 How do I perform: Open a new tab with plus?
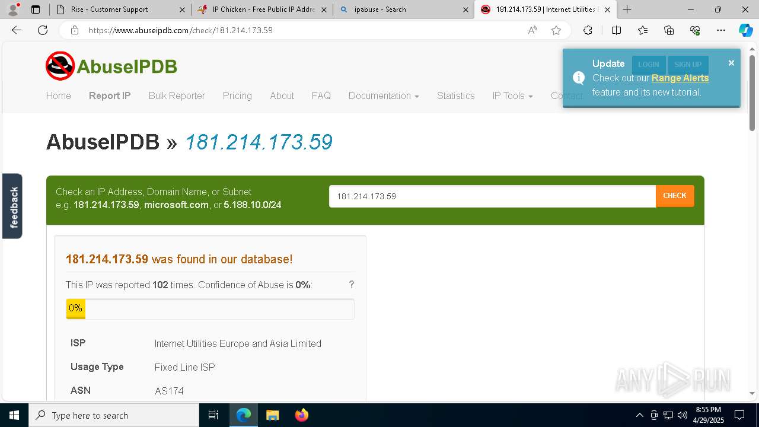pos(627,9)
